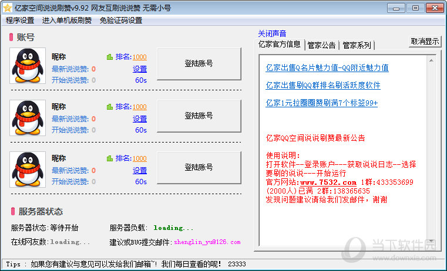Click the first account's penguin avatar
Viewport: 447px width, 271px height.
[x=28, y=66]
